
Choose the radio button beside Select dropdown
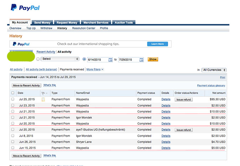(38, 59)
